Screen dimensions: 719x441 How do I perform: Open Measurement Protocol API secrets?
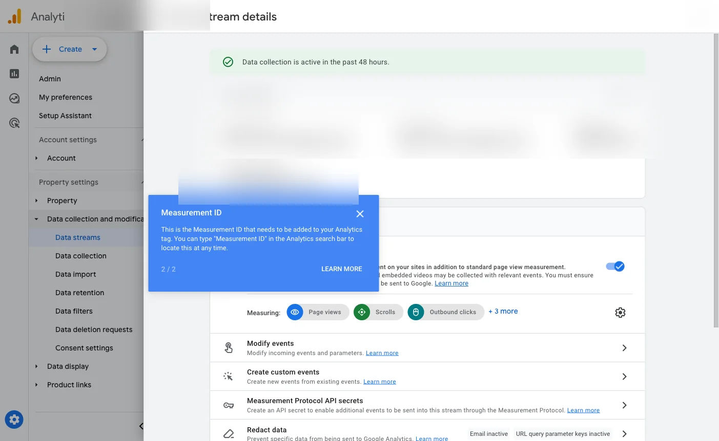click(x=427, y=405)
